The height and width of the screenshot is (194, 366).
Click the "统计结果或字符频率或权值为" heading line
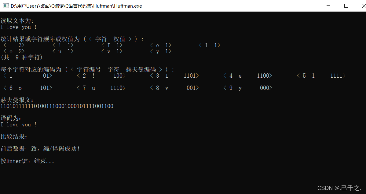click(x=72, y=39)
